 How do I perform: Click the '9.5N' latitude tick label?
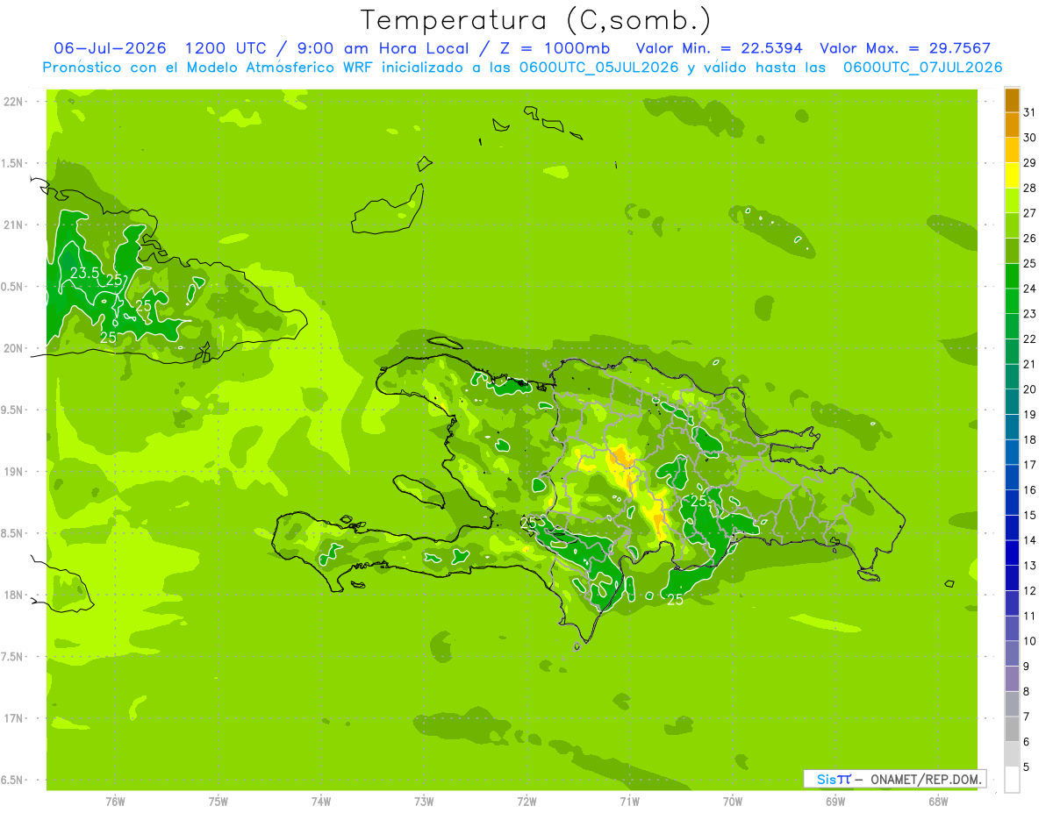tap(12, 410)
